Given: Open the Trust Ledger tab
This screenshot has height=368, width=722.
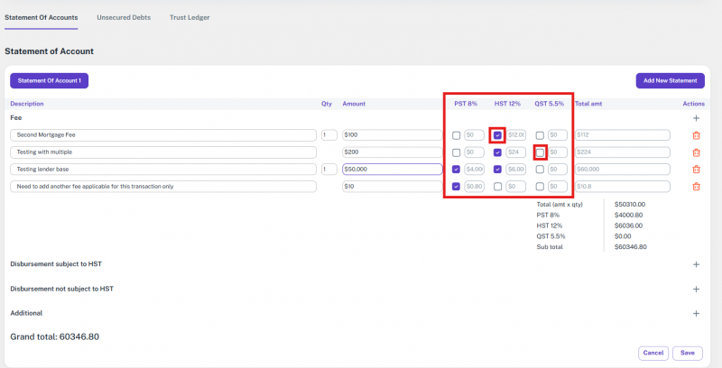Looking at the screenshot, I should pyautogui.click(x=189, y=18).
